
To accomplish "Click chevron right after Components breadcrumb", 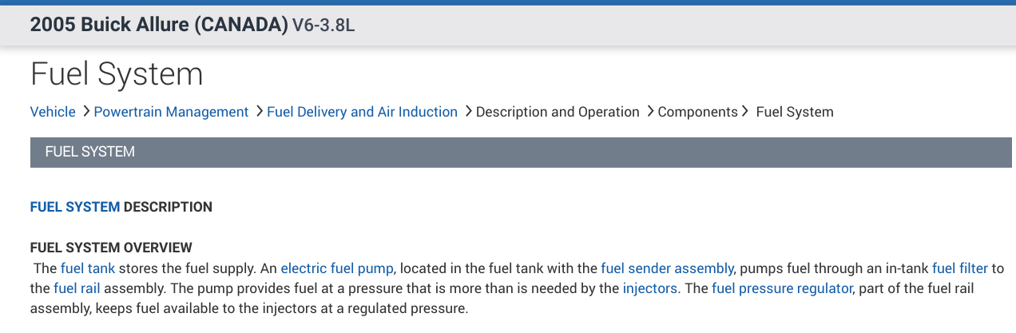I will point(746,112).
